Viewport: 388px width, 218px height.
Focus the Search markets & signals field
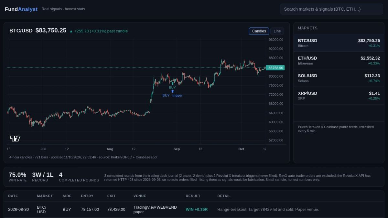(331, 9)
